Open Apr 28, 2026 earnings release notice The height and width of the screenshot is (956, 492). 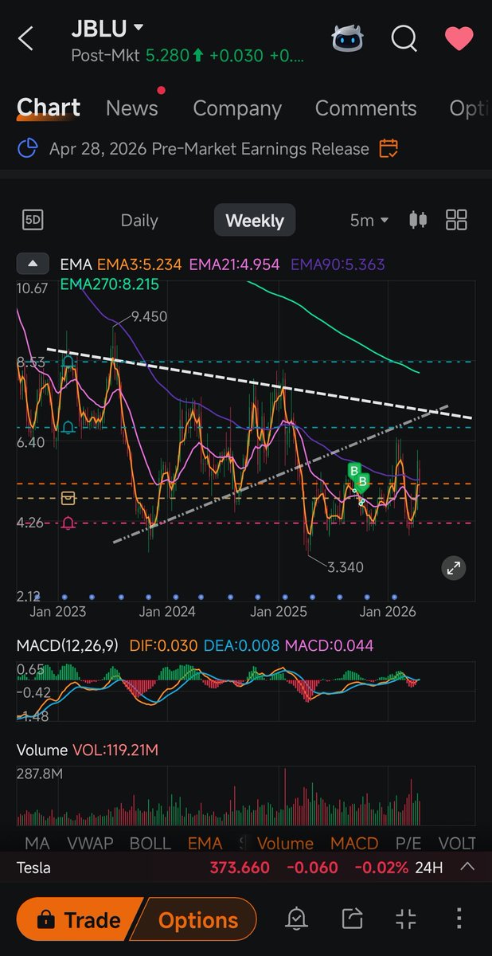click(x=209, y=149)
